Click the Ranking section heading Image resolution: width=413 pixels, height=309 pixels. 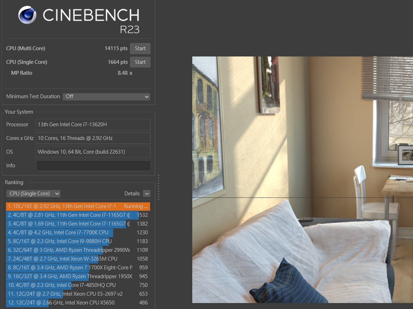tap(14, 182)
